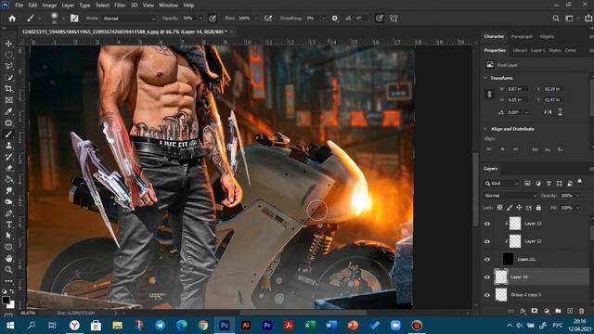Open the search magnifier in options bar

point(555,19)
